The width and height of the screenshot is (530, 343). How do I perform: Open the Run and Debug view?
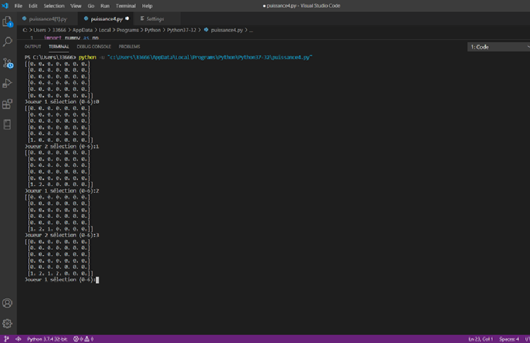point(8,83)
